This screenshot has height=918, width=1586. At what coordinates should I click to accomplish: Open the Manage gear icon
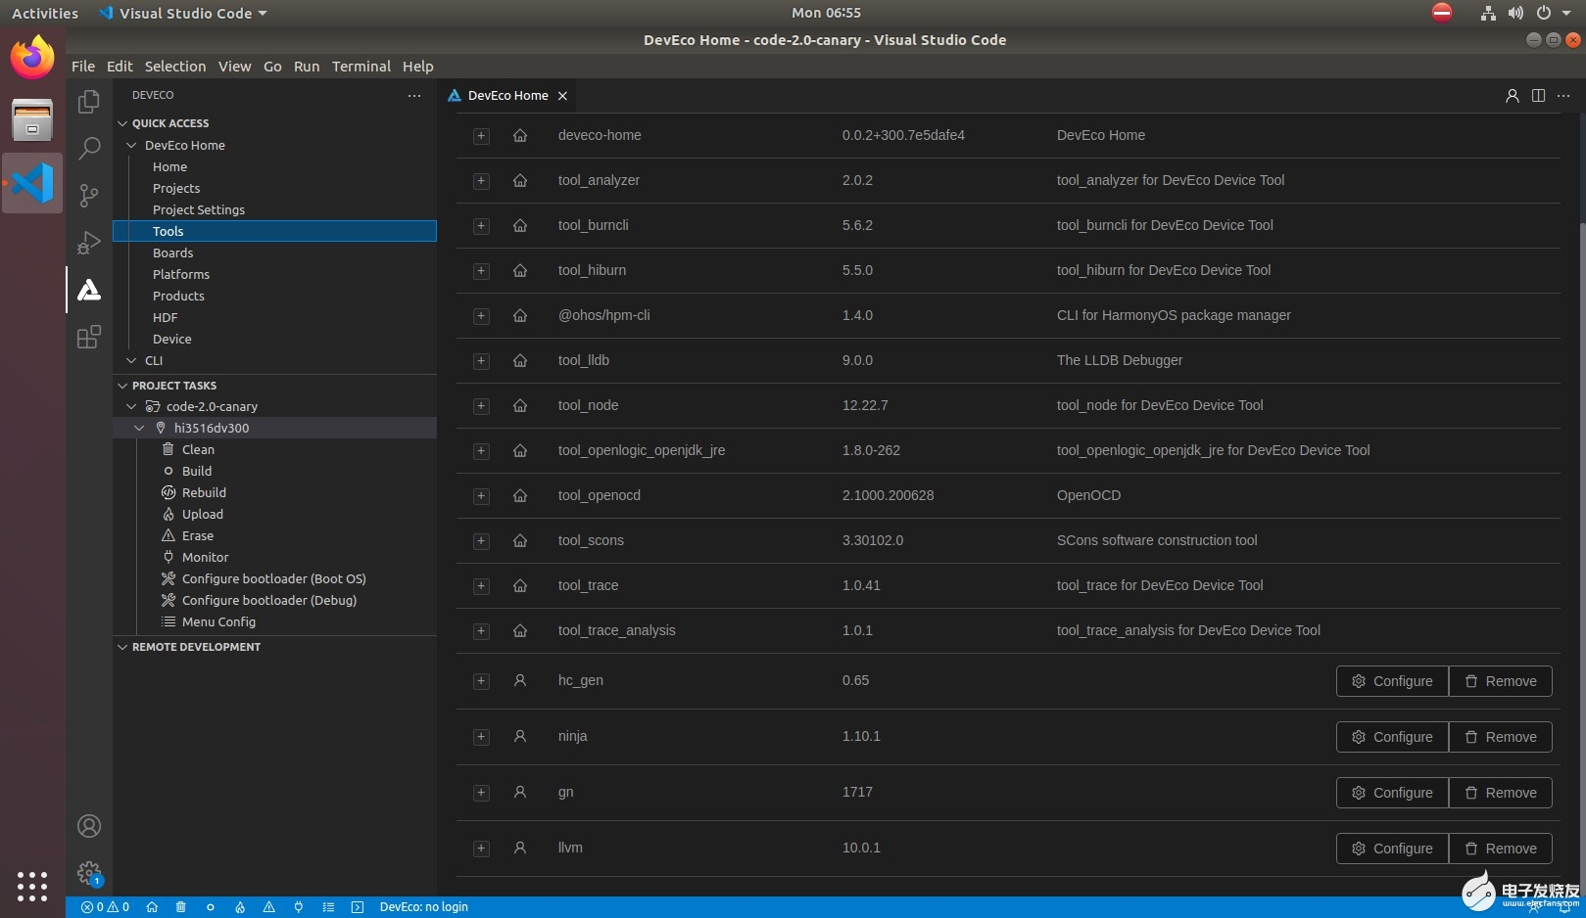(x=89, y=873)
